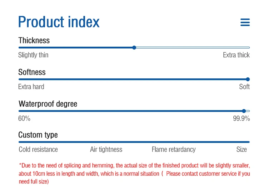
Task: Click the Thickness slider handle
Action: 134,47
